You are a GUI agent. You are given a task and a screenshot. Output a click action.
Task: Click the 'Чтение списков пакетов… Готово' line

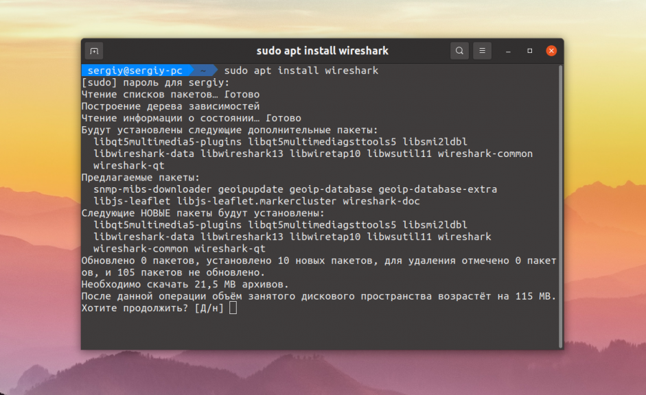coord(170,94)
